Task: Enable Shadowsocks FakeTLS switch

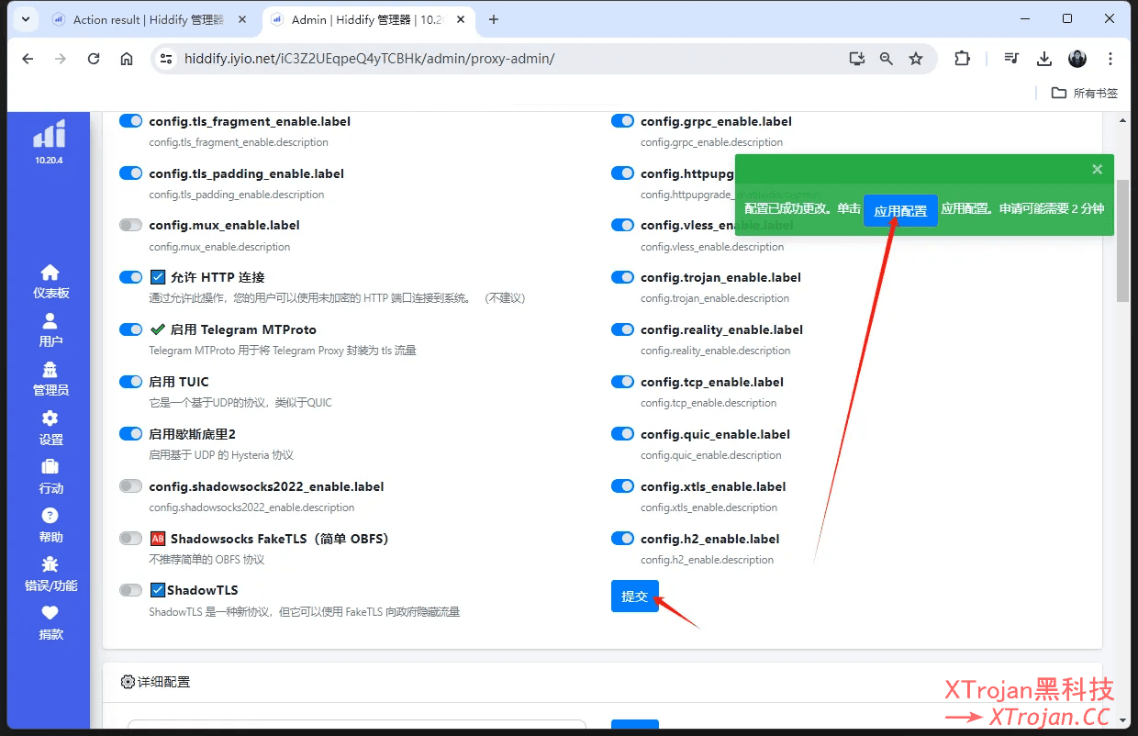Action: coord(131,539)
